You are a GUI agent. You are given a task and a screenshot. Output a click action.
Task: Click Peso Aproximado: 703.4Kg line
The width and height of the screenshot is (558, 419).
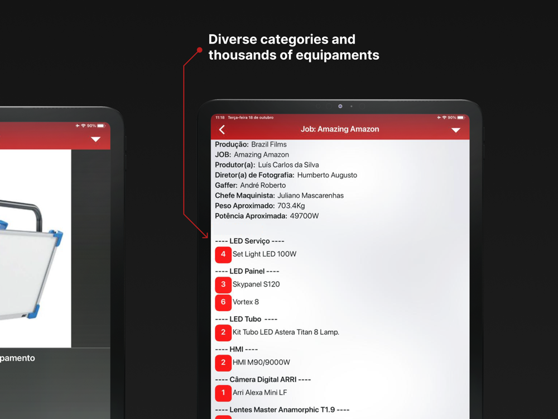[260, 206]
